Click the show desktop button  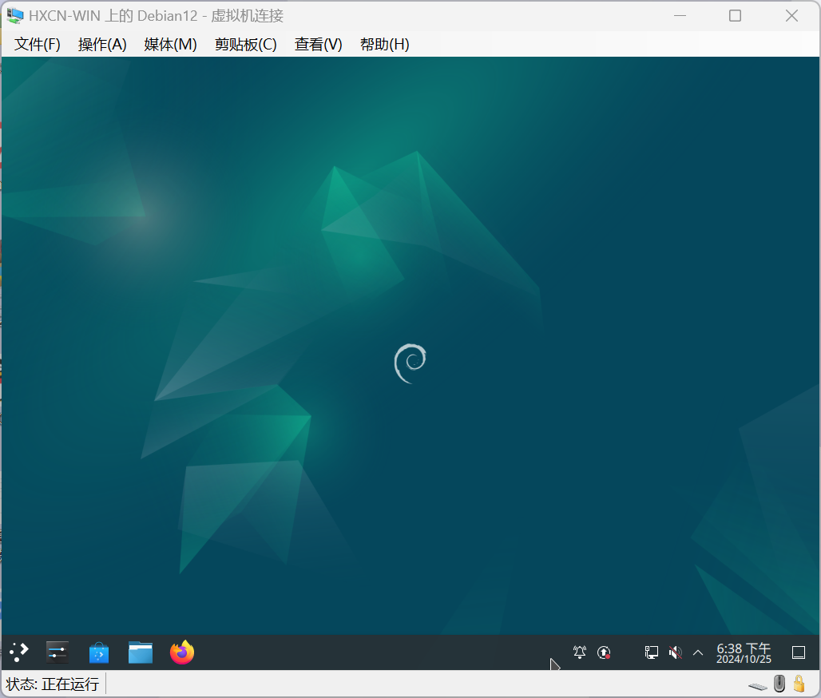tap(799, 652)
